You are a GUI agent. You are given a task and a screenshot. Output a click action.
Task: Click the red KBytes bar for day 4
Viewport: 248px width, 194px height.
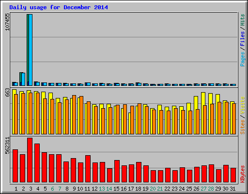(x=37, y=163)
